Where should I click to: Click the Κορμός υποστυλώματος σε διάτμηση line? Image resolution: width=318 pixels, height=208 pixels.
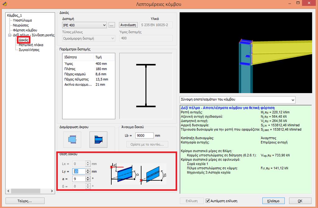click(238, 155)
